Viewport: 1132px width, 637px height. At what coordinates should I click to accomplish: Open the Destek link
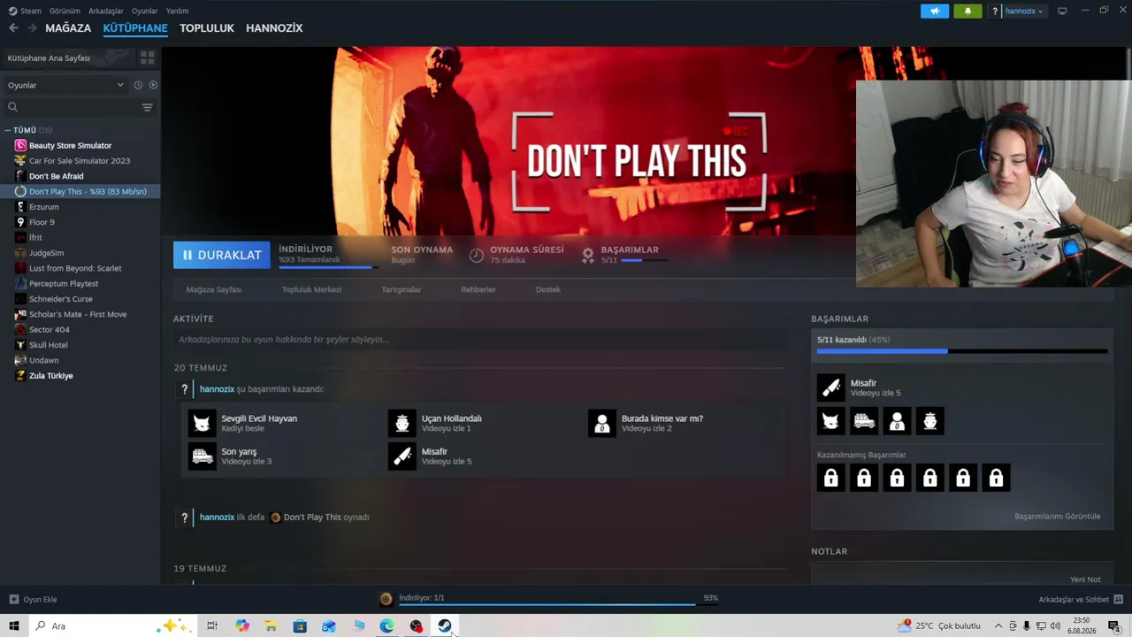pos(548,289)
